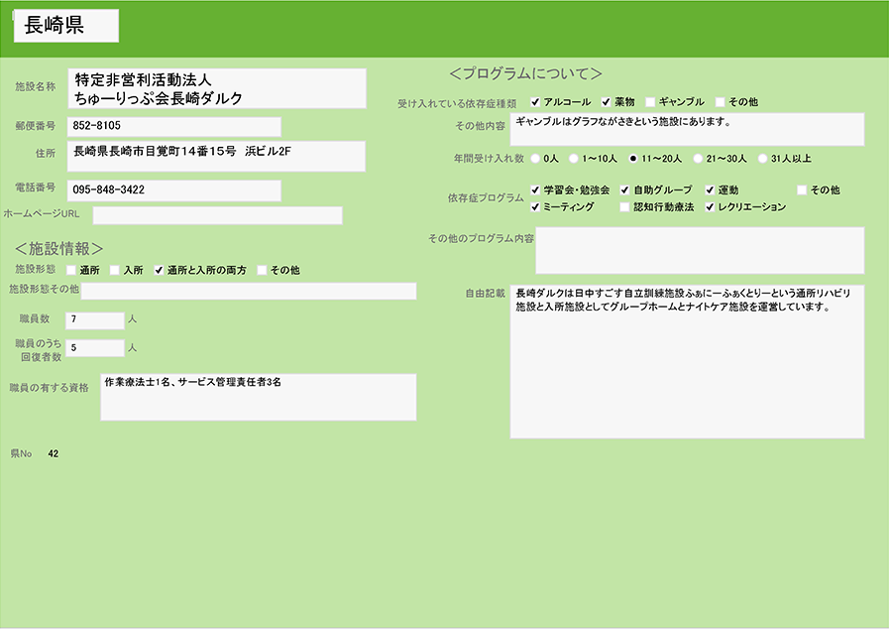The image size is (889, 629).
Task: Choose the 21〜30人 radio option
Action: pyautogui.click(x=698, y=158)
